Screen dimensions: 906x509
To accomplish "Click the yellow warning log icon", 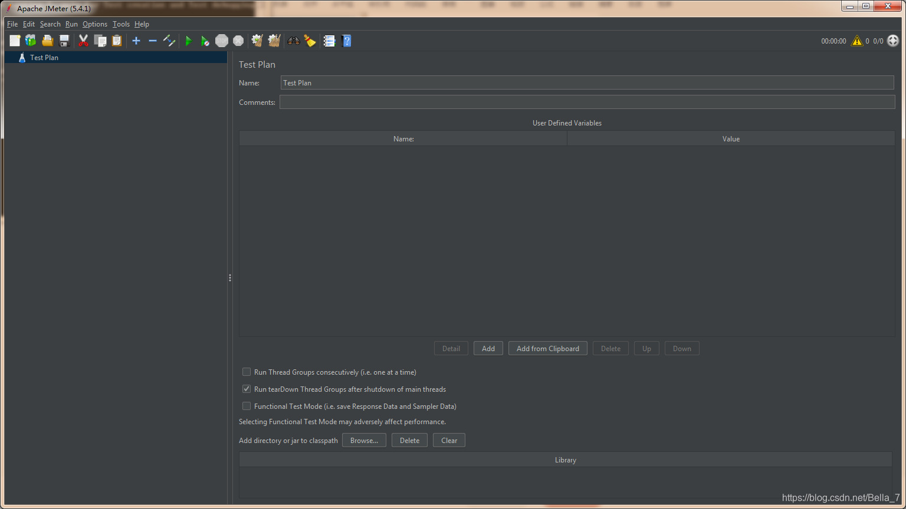I will coord(857,41).
